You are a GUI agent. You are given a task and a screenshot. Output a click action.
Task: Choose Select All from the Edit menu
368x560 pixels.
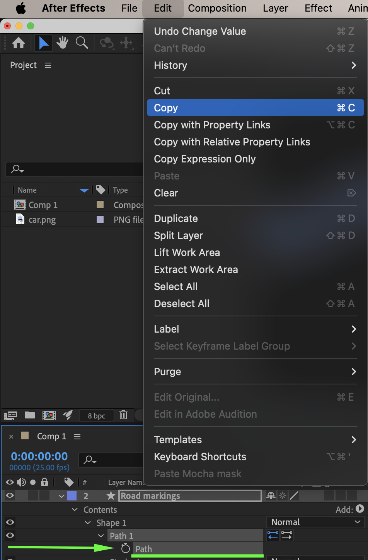[255, 287]
